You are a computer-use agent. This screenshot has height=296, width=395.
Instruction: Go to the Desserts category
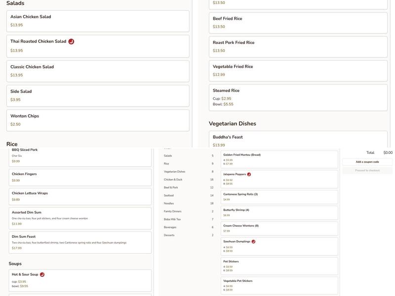pos(169,235)
